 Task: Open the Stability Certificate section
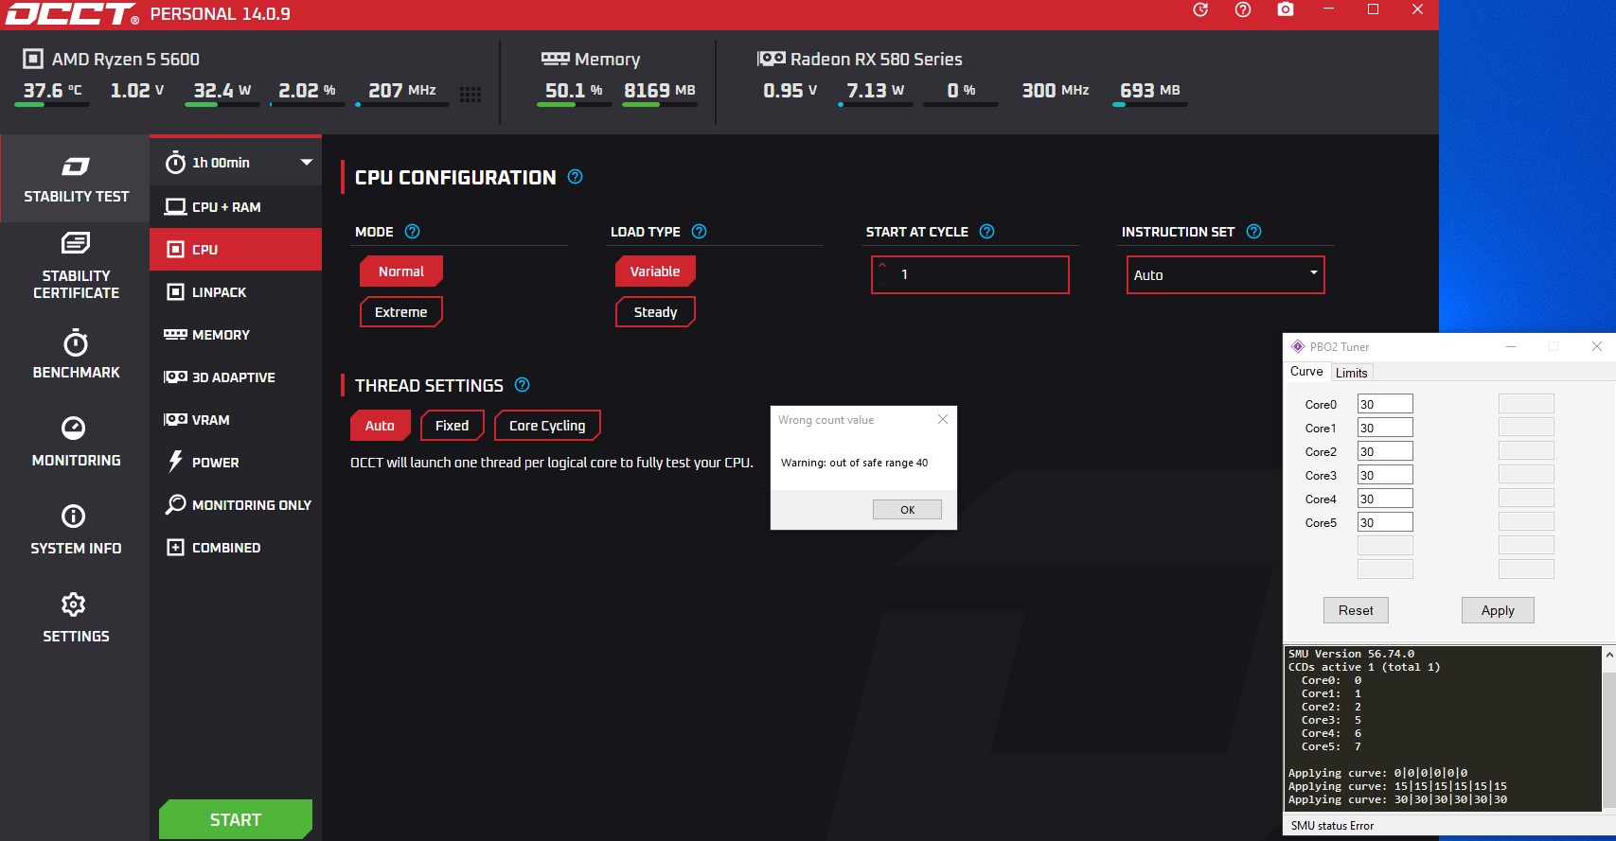[x=76, y=266]
